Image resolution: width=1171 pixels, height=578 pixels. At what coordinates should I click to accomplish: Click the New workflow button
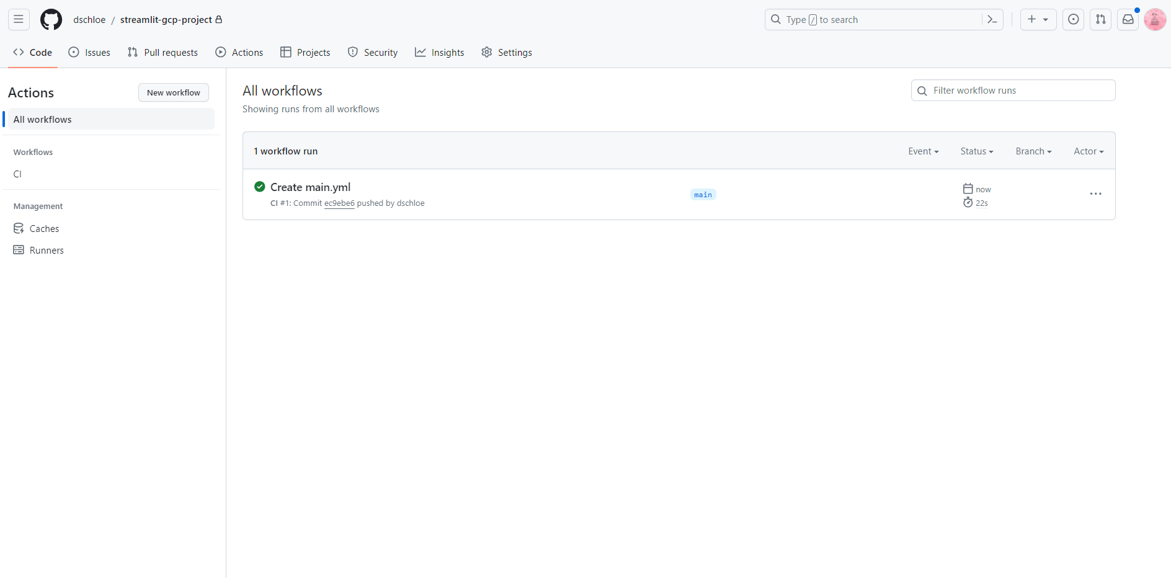click(x=174, y=92)
